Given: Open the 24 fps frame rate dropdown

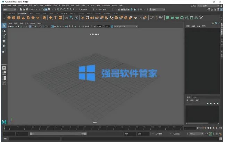Looking at the screenshot, I should tap(196, 134).
